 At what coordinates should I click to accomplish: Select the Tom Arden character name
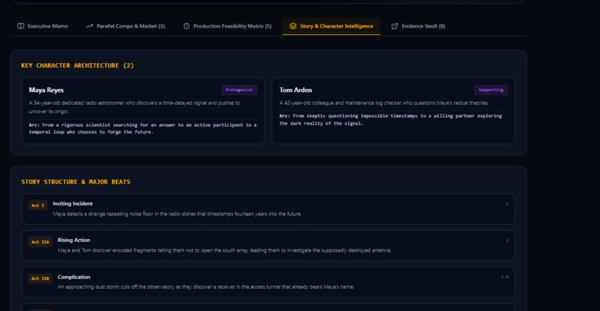point(296,90)
